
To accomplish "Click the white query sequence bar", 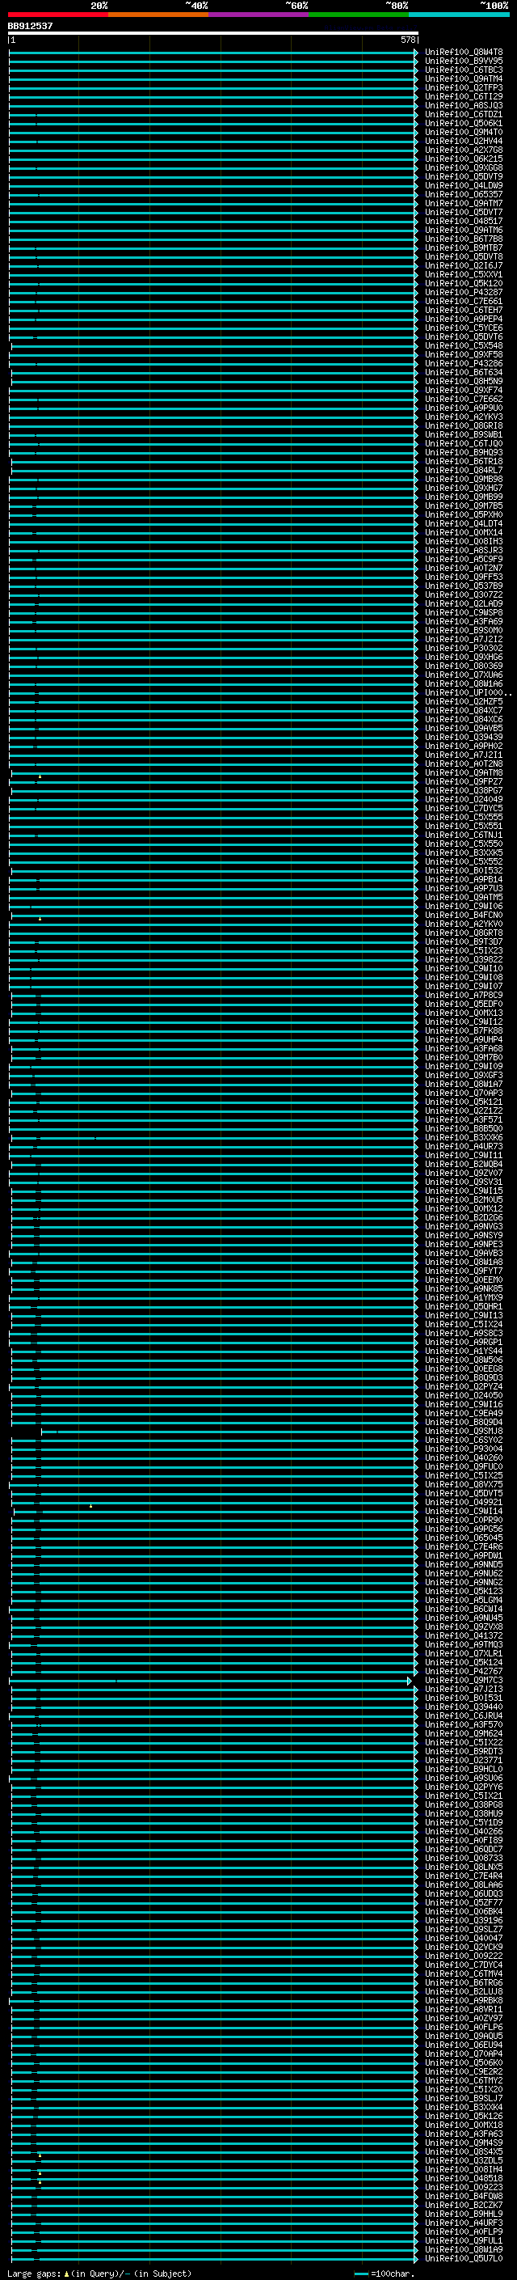I will coord(213,32).
